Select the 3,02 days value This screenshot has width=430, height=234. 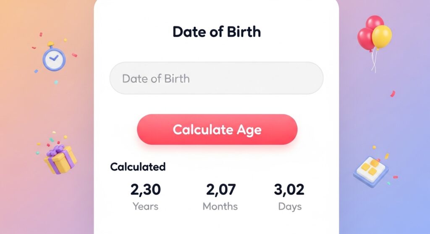289,190
